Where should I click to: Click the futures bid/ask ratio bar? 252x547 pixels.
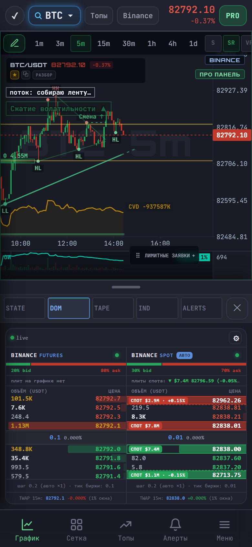point(66,364)
